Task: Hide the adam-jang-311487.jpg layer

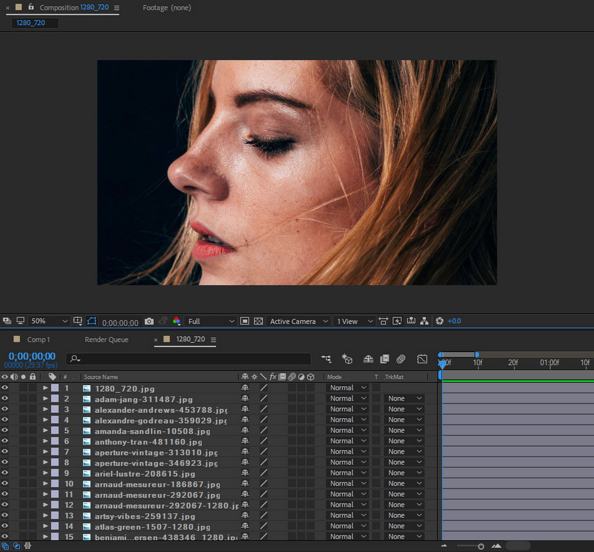Action: [x=5, y=399]
